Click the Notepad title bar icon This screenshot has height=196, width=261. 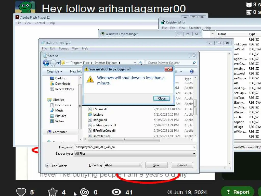pos(43,43)
